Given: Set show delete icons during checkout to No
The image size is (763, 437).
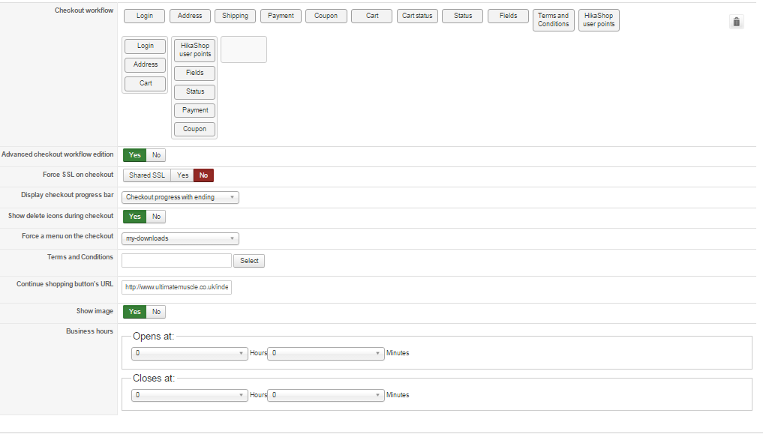Looking at the screenshot, I should click(x=156, y=217).
